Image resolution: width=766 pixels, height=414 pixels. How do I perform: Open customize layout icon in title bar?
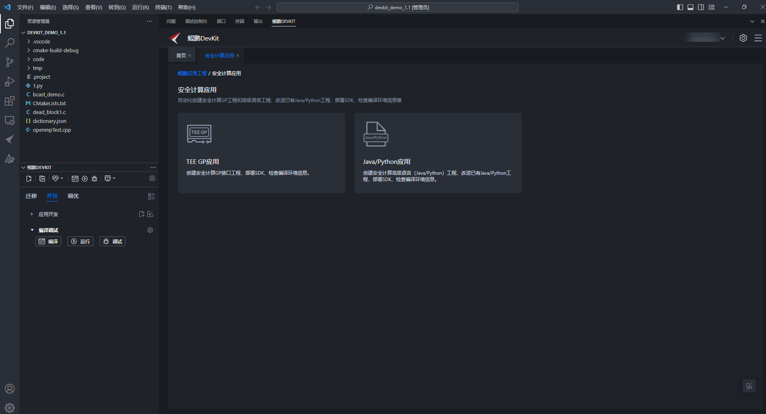click(712, 7)
